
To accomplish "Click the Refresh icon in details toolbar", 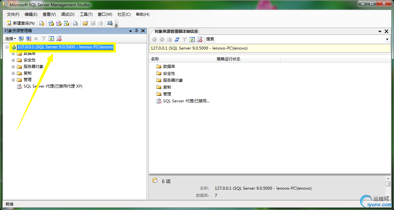I will click(x=192, y=39).
